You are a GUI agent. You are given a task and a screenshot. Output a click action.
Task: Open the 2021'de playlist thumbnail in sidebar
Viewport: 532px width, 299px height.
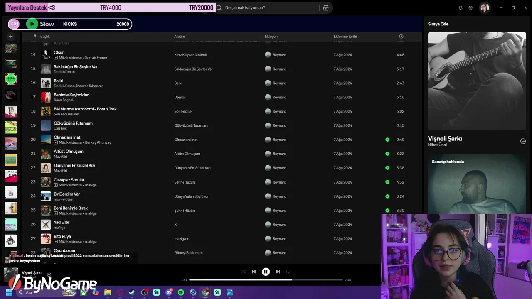click(x=11, y=127)
